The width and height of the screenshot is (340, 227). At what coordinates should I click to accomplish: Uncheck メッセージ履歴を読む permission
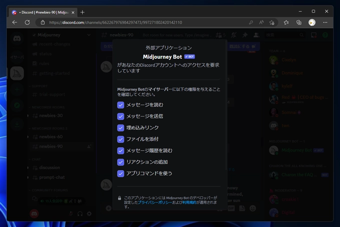(x=120, y=150)
